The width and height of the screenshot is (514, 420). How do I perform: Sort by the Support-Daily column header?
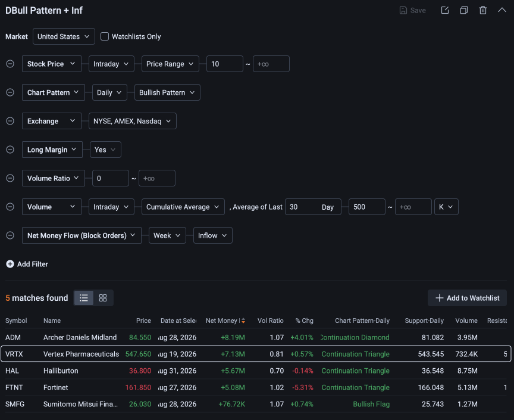click(x=424, y=321)
